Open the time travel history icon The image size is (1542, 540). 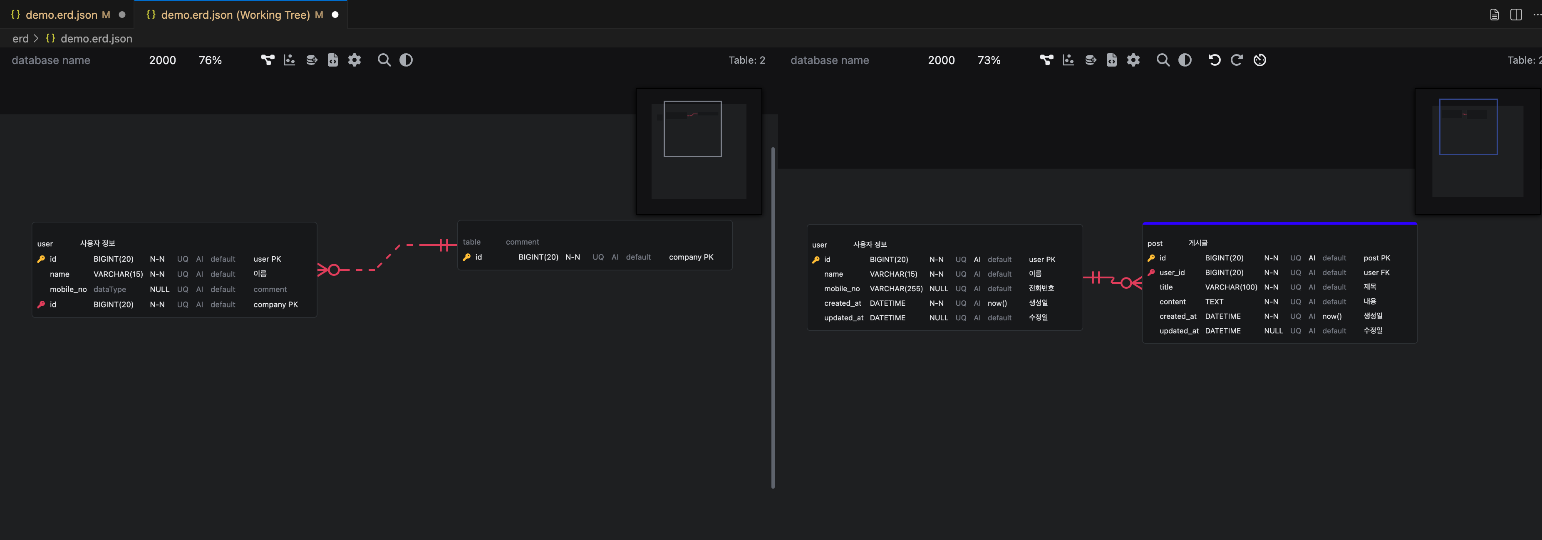pyautogui.click(x=1259, y=60)
